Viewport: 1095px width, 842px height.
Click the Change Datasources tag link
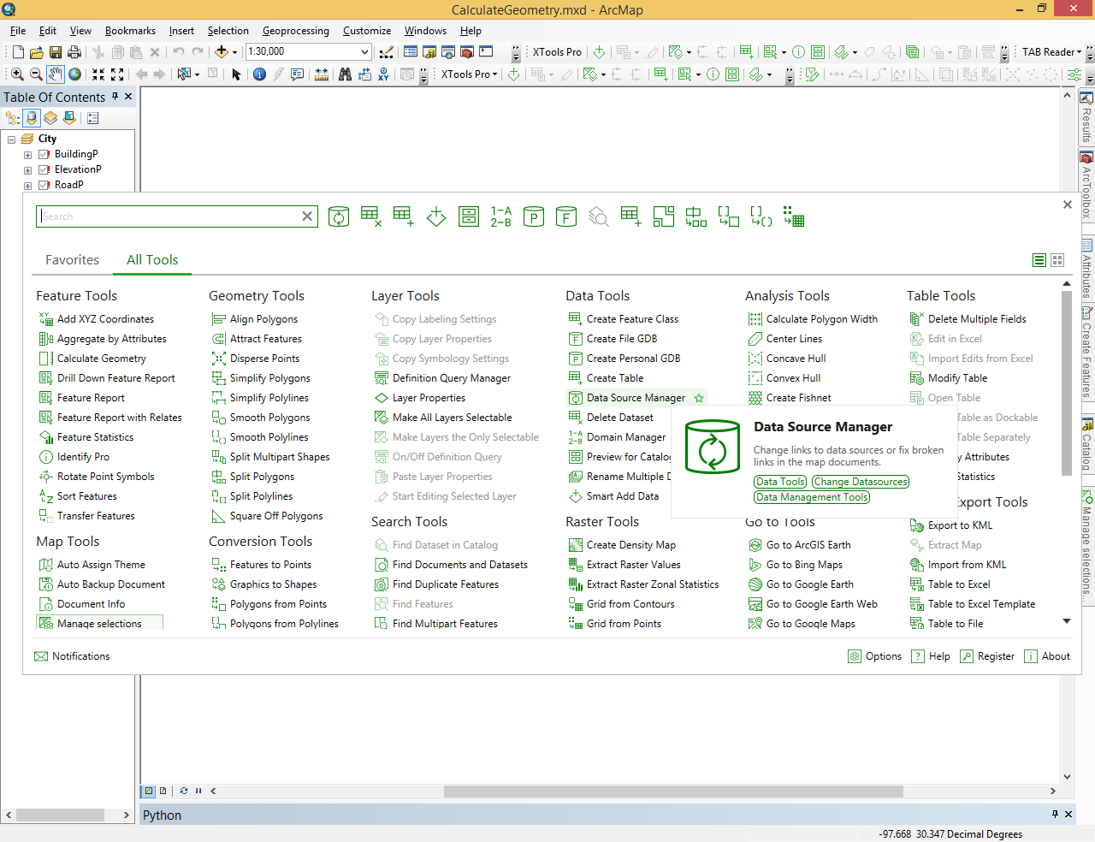(x=861, y=482)
